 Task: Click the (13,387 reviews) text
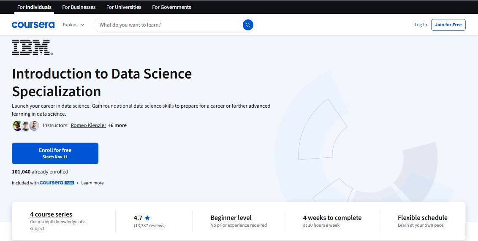click(149, 225)
